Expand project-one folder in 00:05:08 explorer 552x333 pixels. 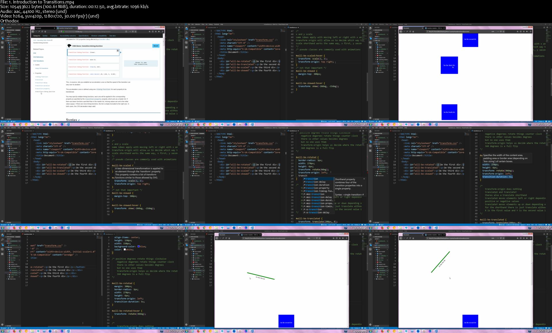[x=13, y=161]
